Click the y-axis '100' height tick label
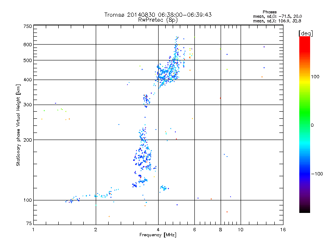This screenshot has width=333, height=250. [27, 200]
